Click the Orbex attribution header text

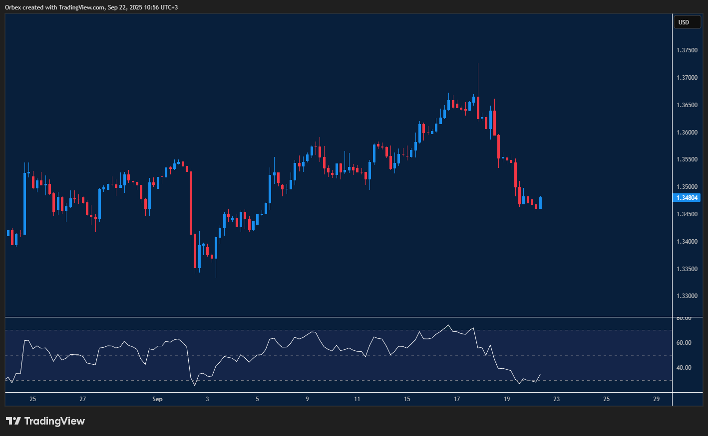(91, 7)
